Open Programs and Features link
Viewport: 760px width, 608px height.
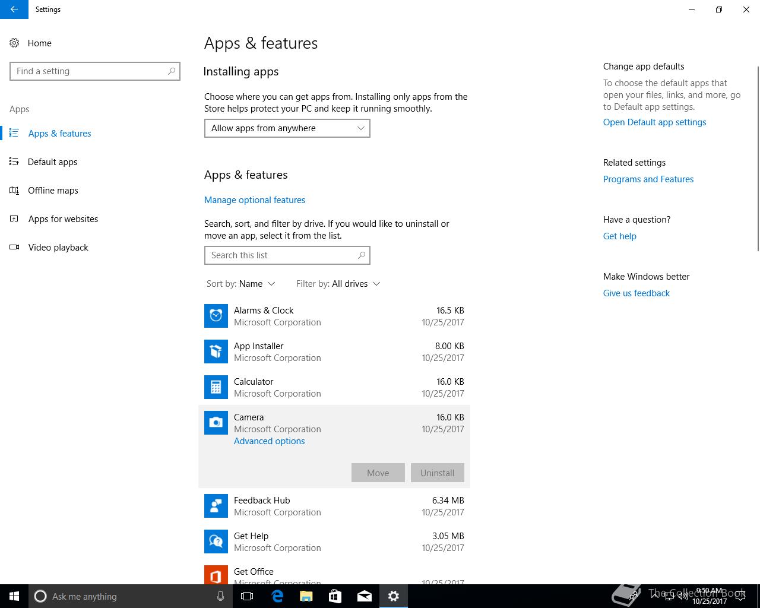tap(648, 179)
